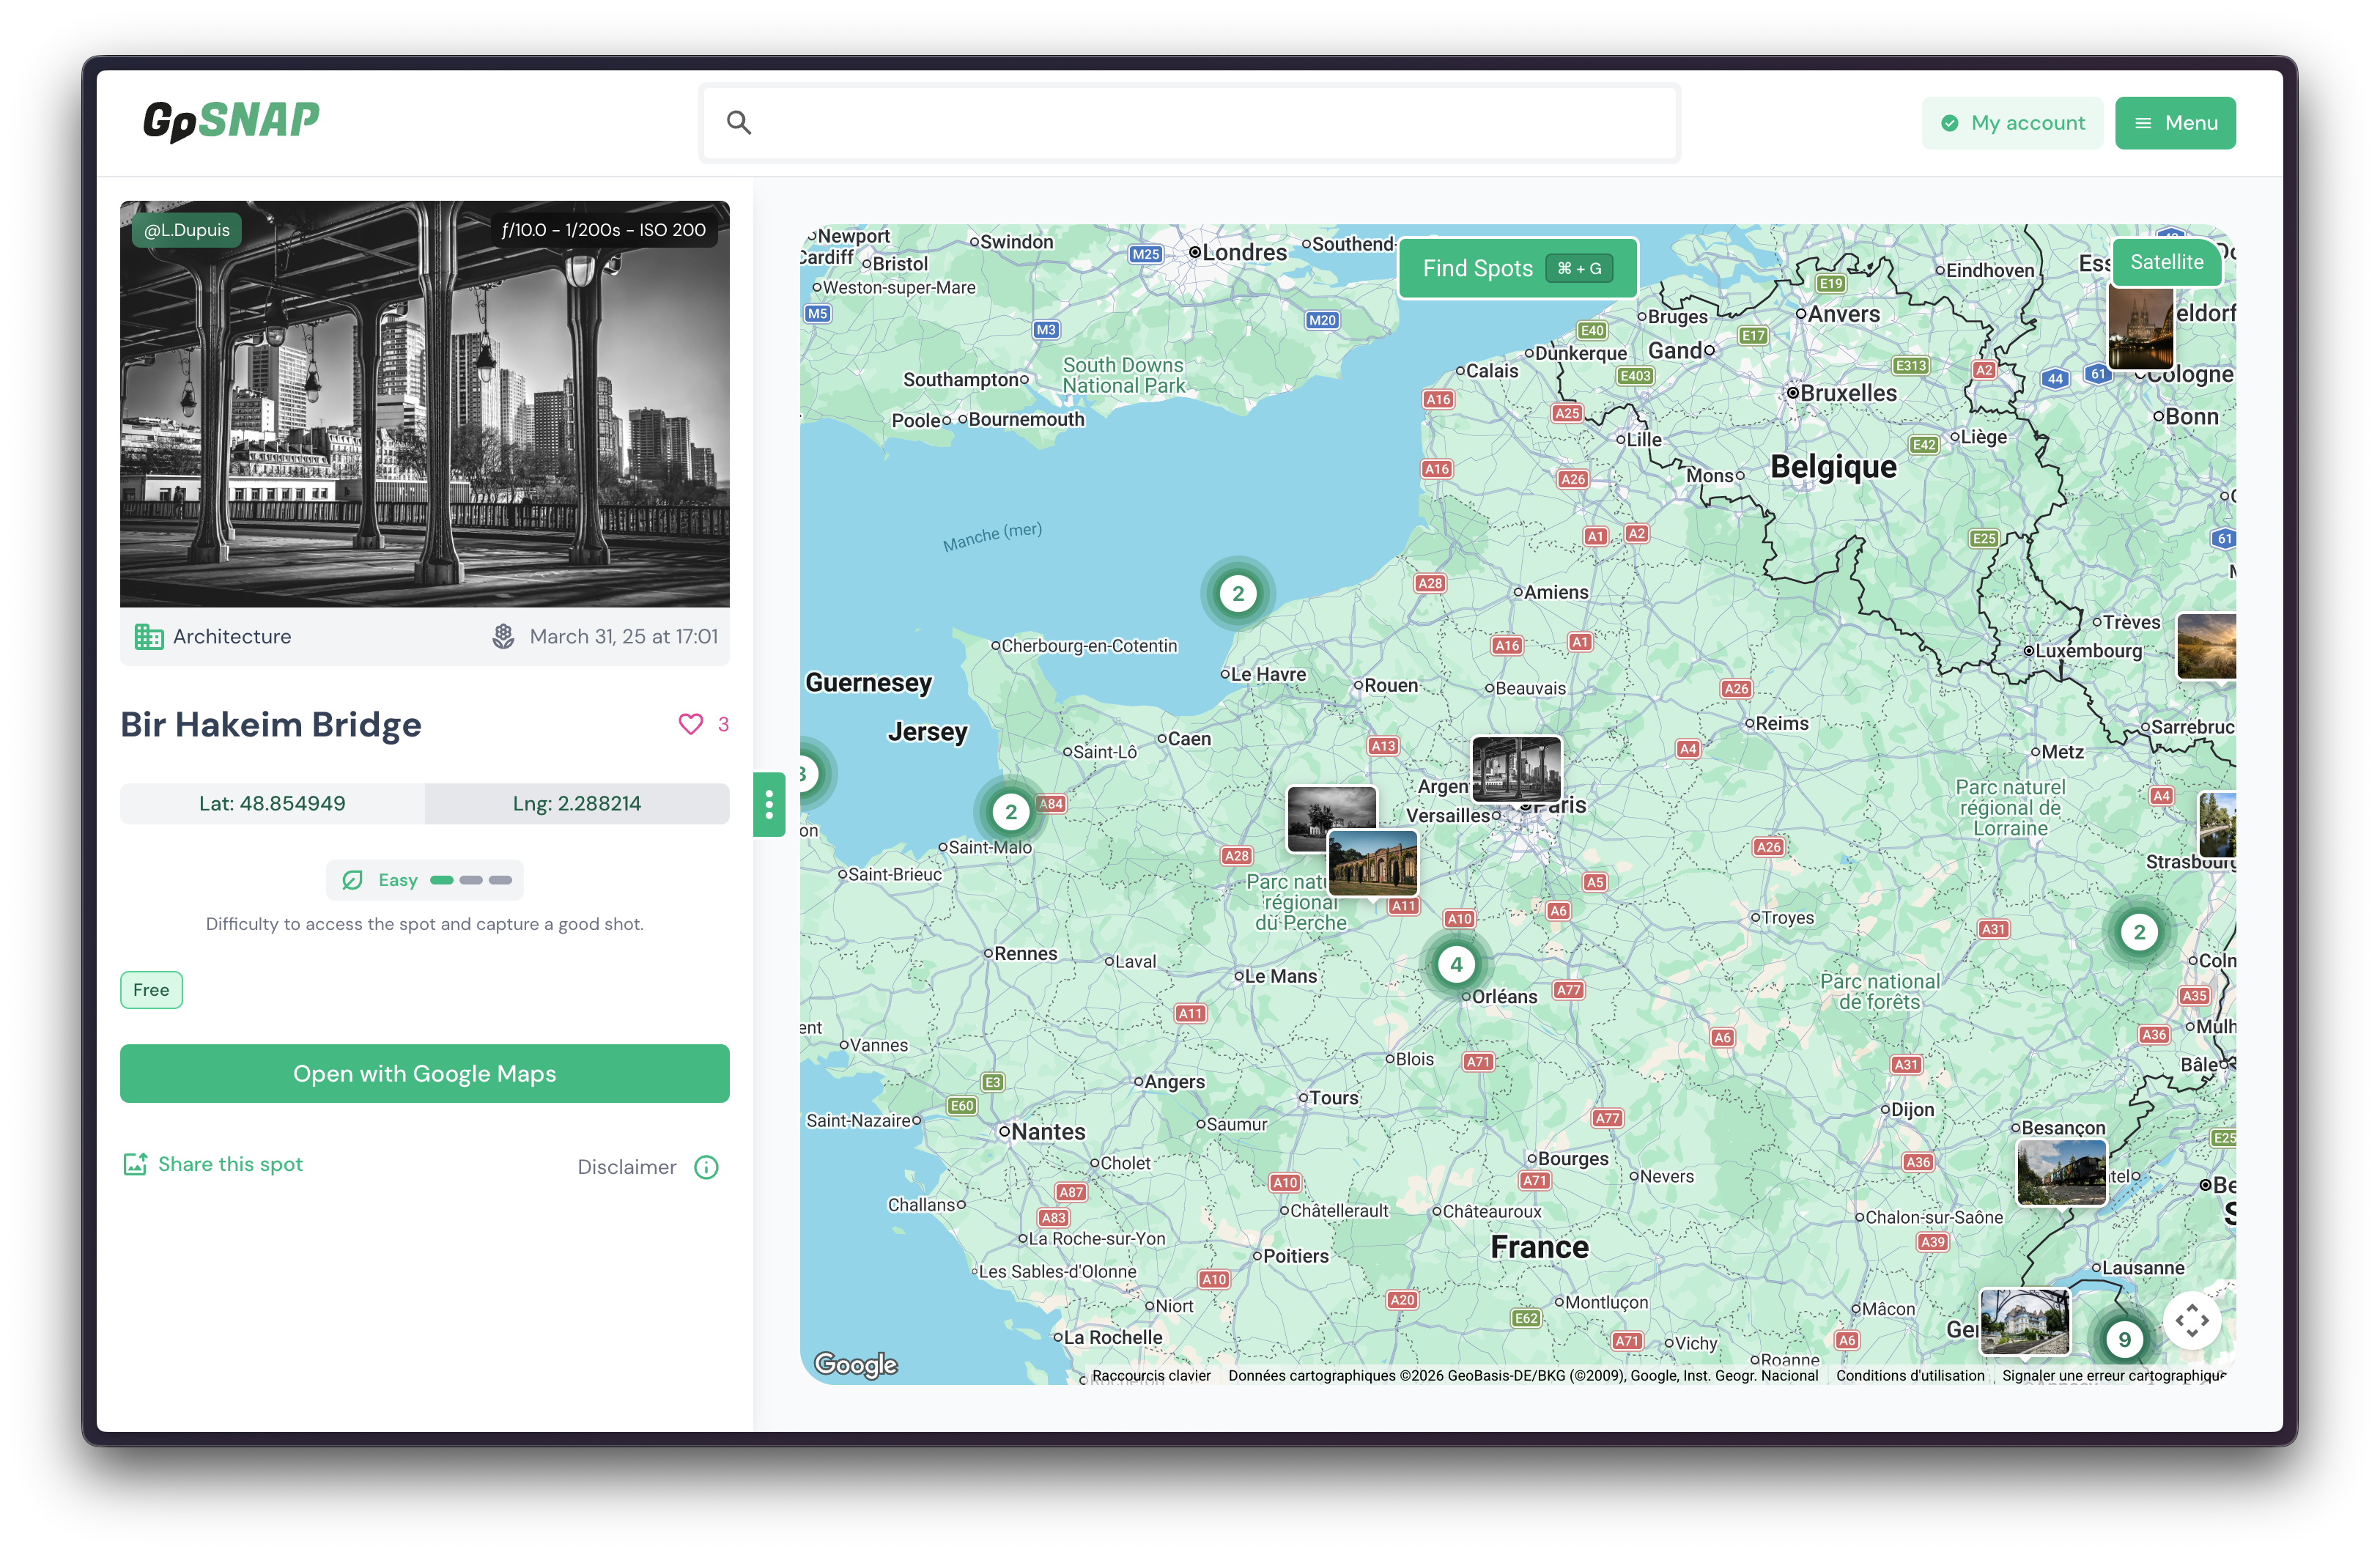Click the leaf icon inside the Easy badge
This screenshot has width=2380, height=1555.
(353, 880)
